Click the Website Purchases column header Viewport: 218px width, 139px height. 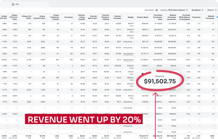click(210, 17)
